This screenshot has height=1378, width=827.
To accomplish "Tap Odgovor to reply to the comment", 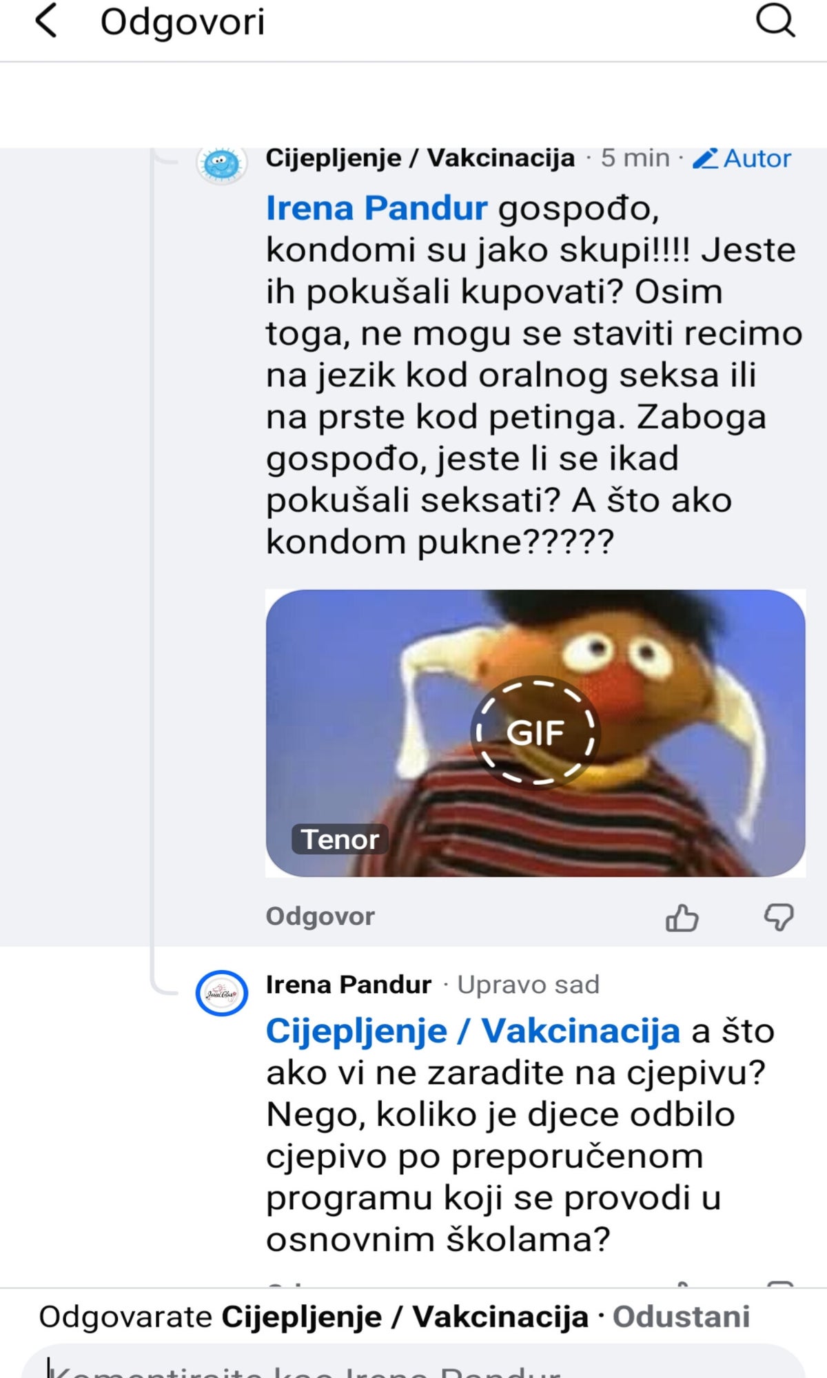I will pos(320,916).
